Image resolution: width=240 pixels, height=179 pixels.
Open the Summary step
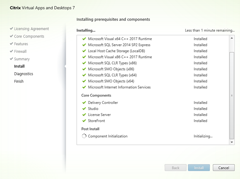click(x=22, y=59)
